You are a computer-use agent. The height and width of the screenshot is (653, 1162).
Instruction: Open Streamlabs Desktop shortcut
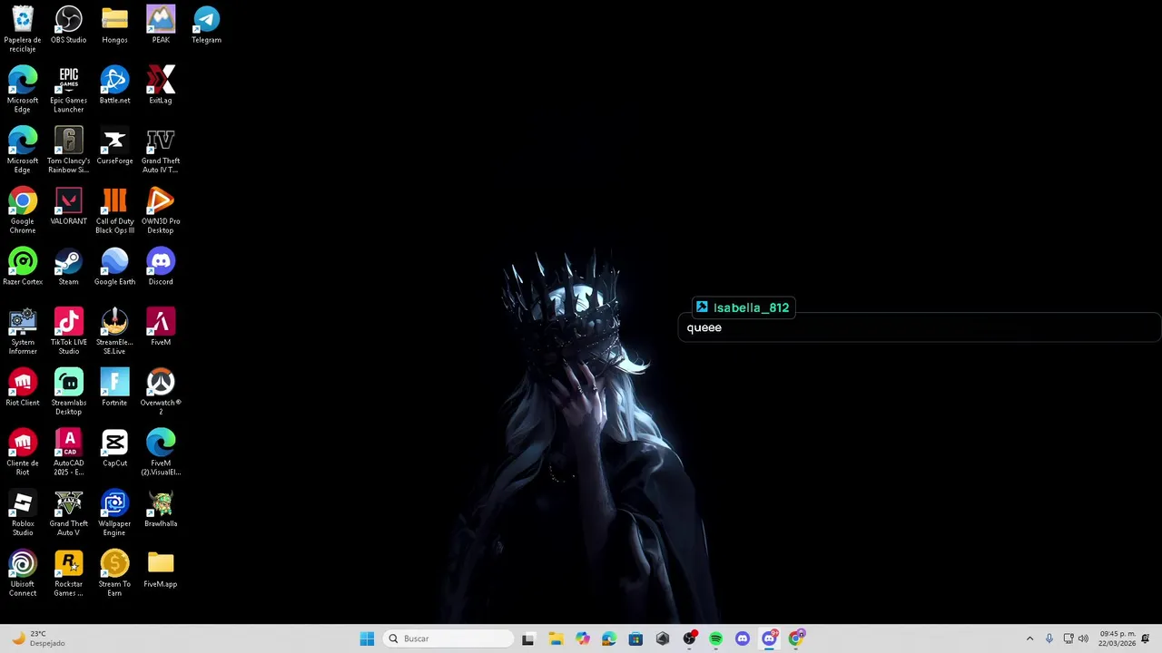[x=69, y=392]
